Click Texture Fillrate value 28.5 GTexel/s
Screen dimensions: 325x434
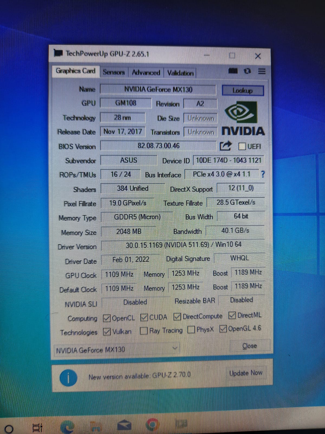pyautogui.click(x=236, y=202)
